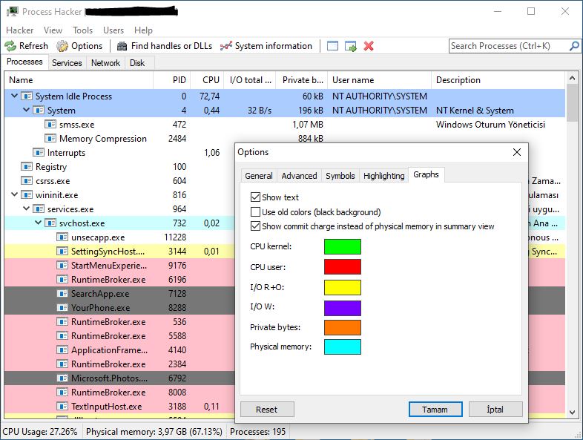
Task: Switch to the Network tab
Action: tap(105, 63)
